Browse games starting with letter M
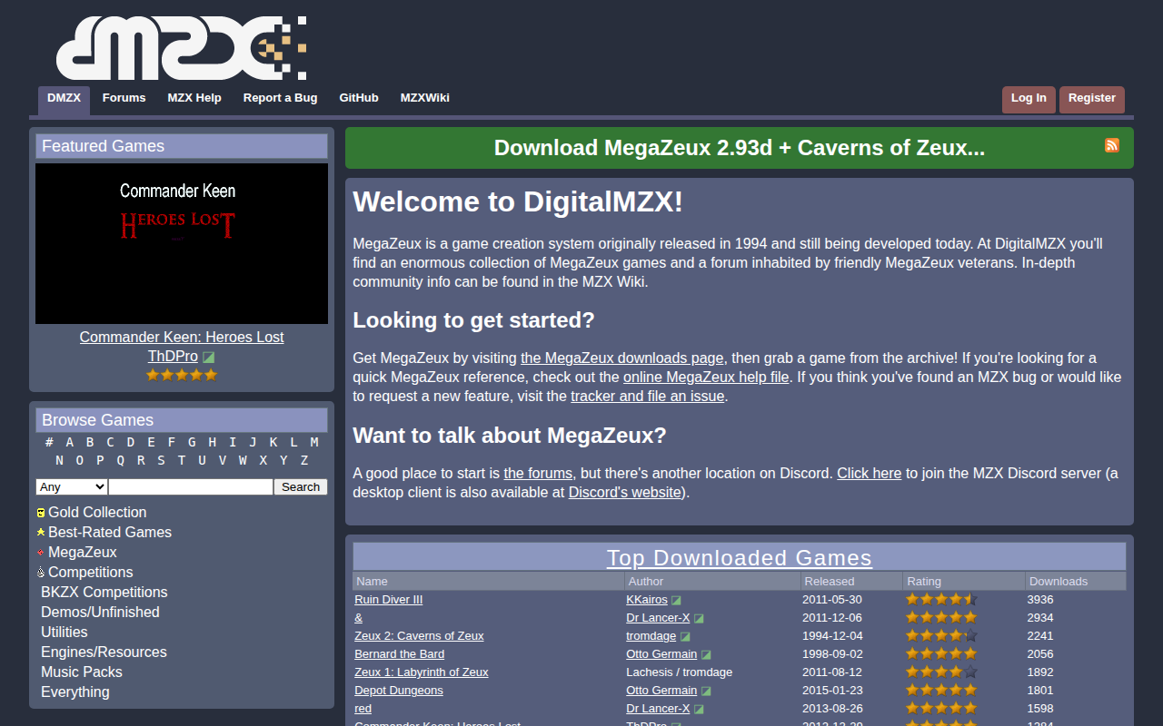 point(314,442)
